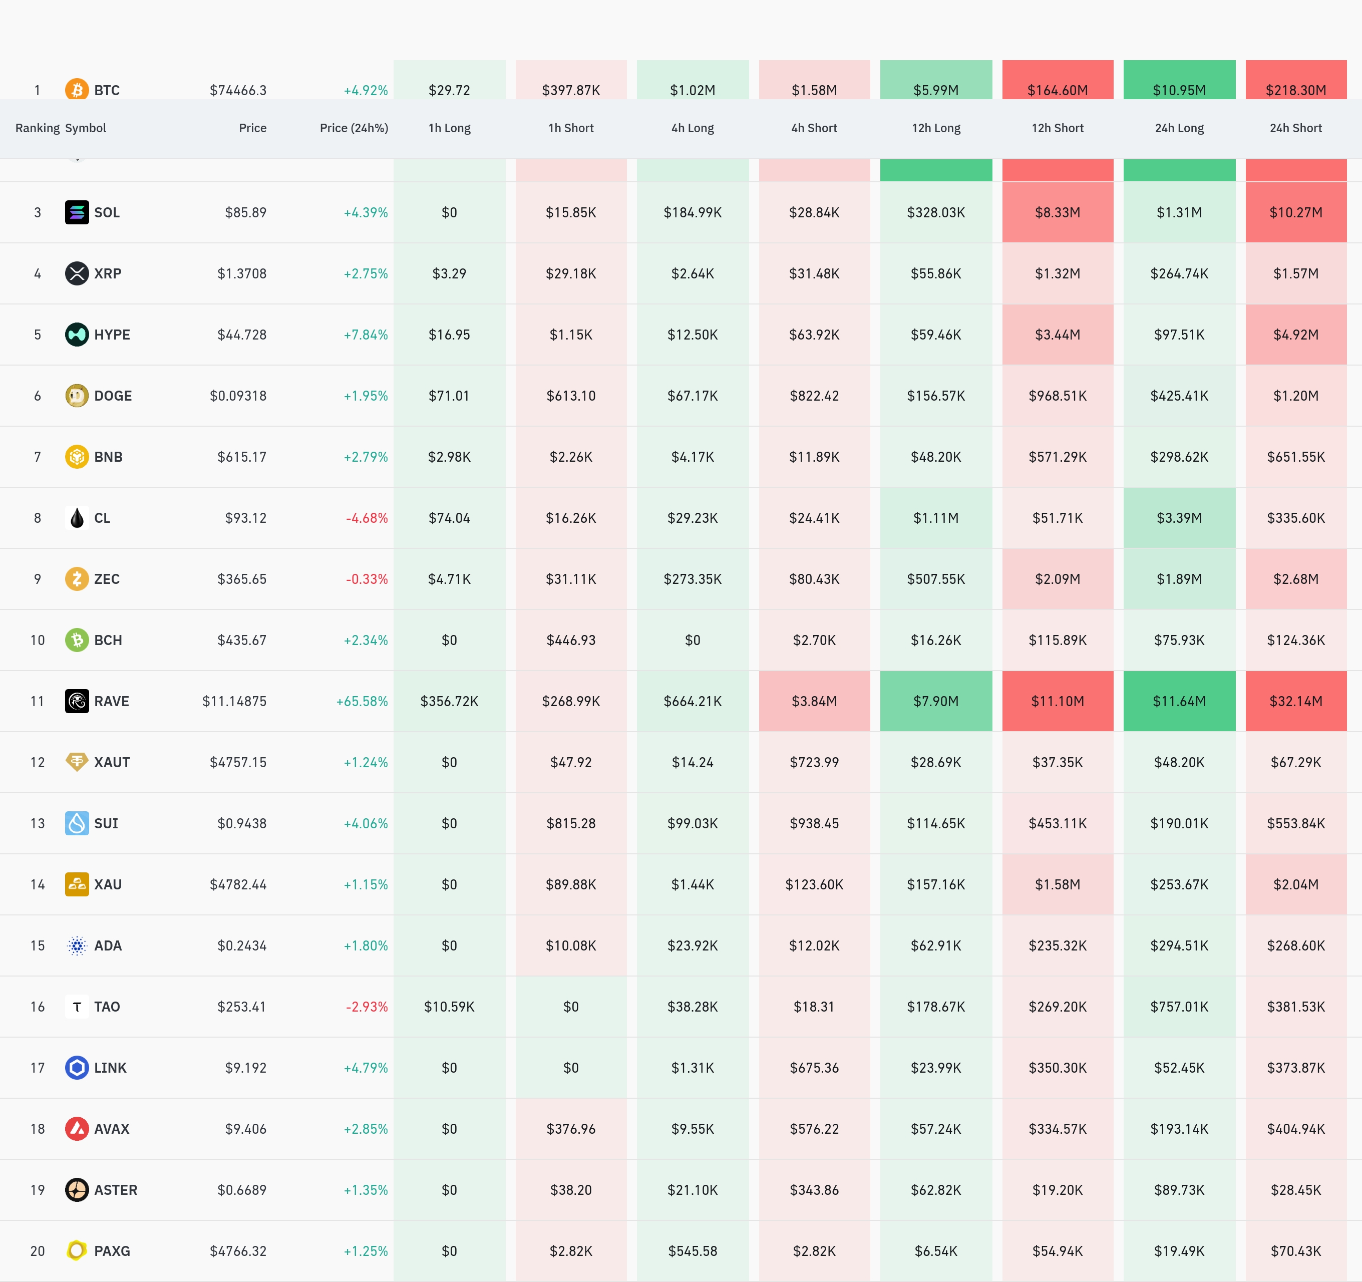Screen dimensions: 1362x1282
Task: Click the AVAX red triangle icon
Action: [77, 1129]
